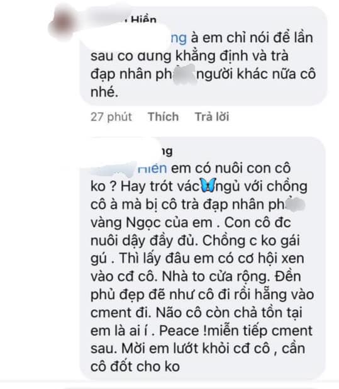
Task: Like the first comment via "Thích"
Action: (164, 116)
